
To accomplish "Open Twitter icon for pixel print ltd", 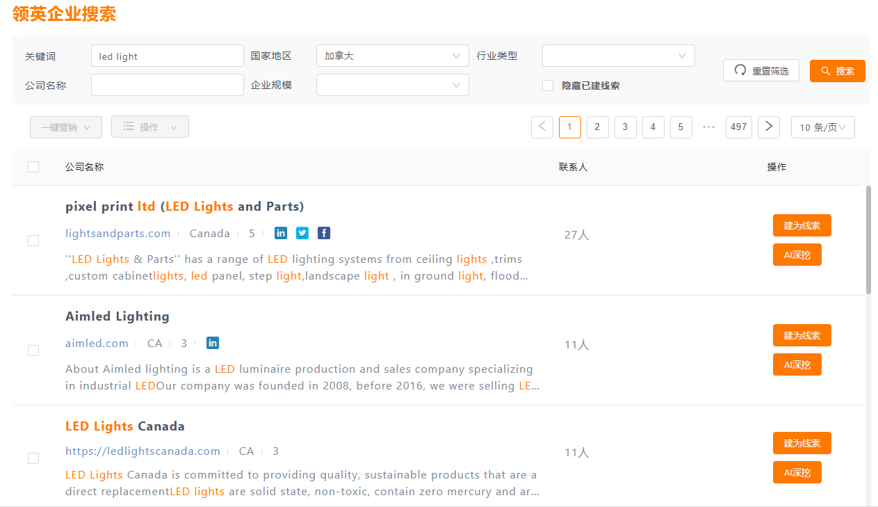I will click(302, 233).
